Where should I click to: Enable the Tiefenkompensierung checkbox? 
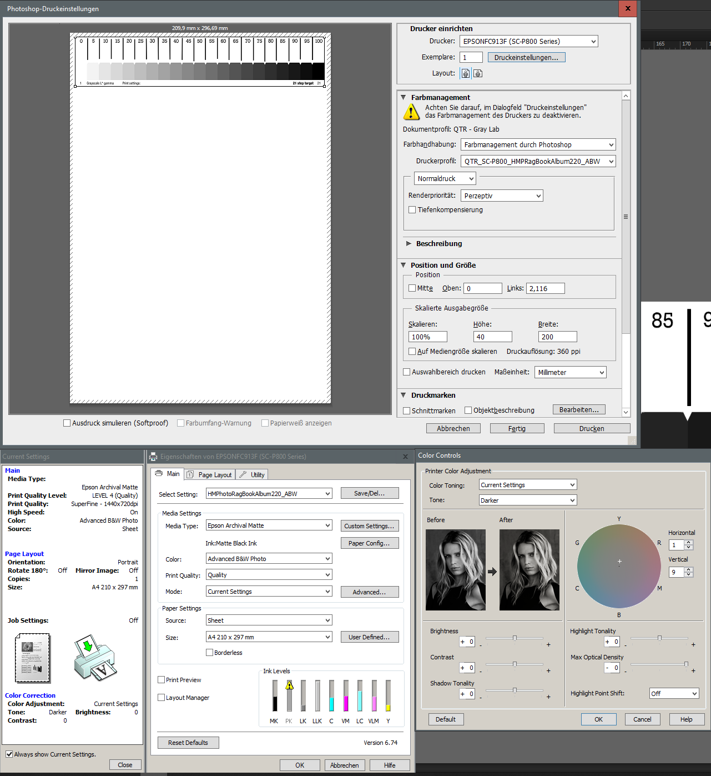(x=412, y=210)
